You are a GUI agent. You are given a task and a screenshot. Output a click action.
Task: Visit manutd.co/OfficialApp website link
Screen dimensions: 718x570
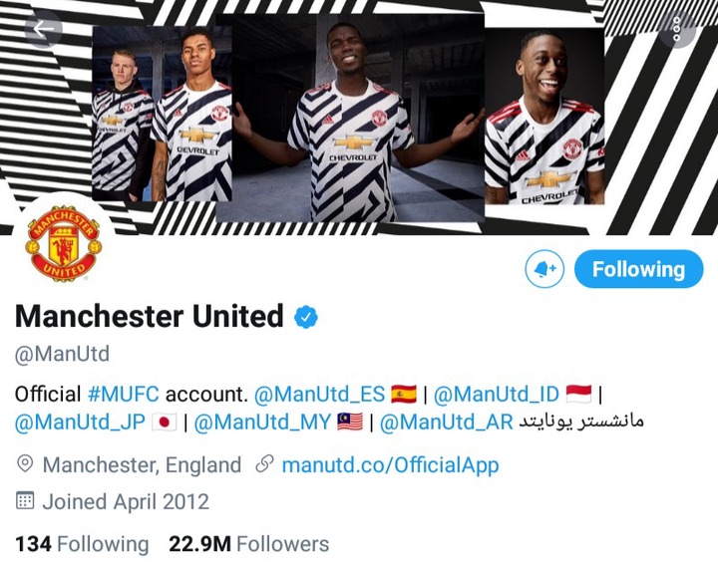click(x=390, y=465)
